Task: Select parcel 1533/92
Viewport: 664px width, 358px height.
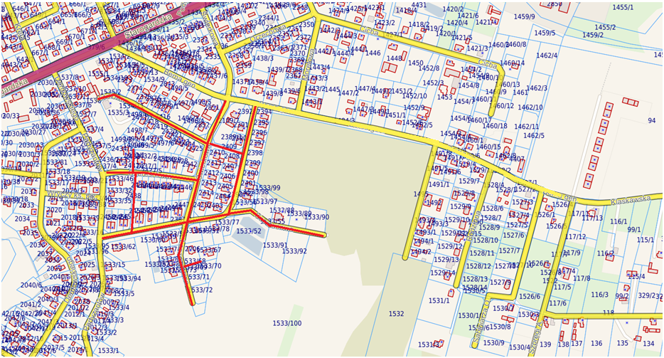Action: coord(294,251)
